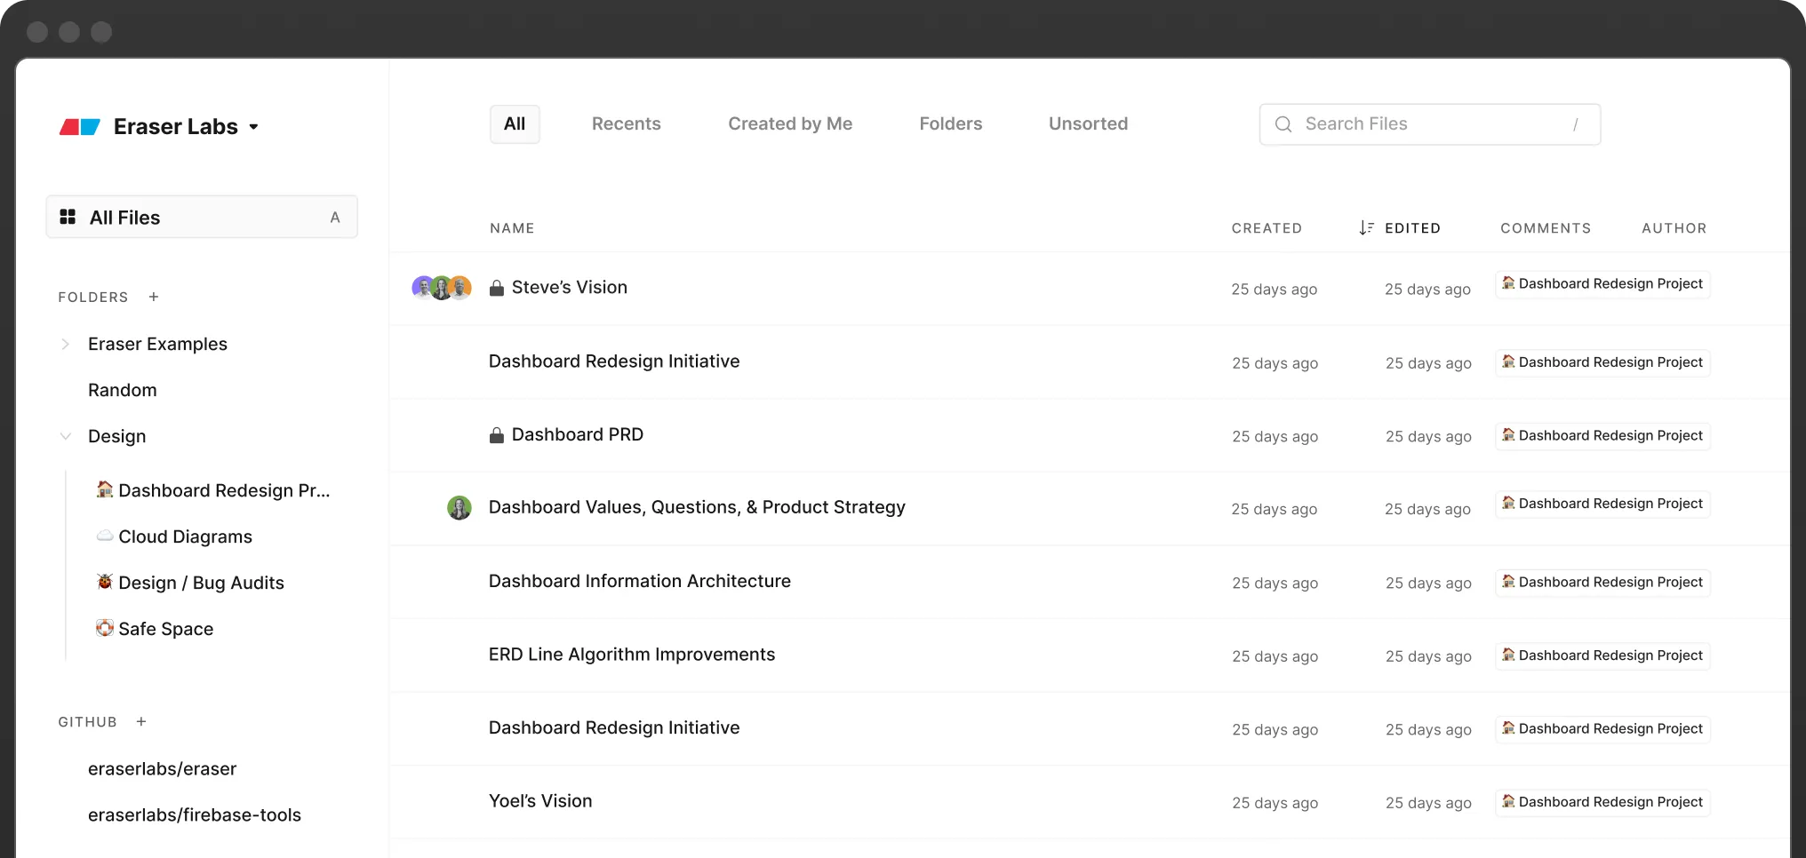
Task: Click the plus button next to GITHUB
Action: 141,721
